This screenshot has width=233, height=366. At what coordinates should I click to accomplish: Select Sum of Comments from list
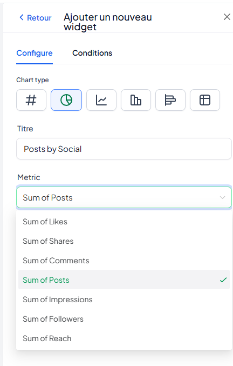tap(124, 261)
